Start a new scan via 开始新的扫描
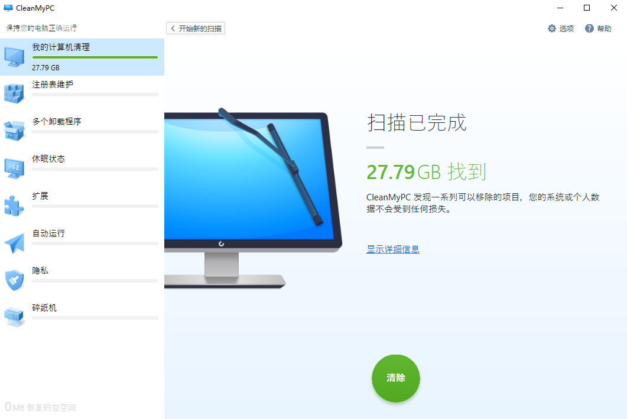The height and width of the screenshot is (419, 627). [x=195, y=28]
